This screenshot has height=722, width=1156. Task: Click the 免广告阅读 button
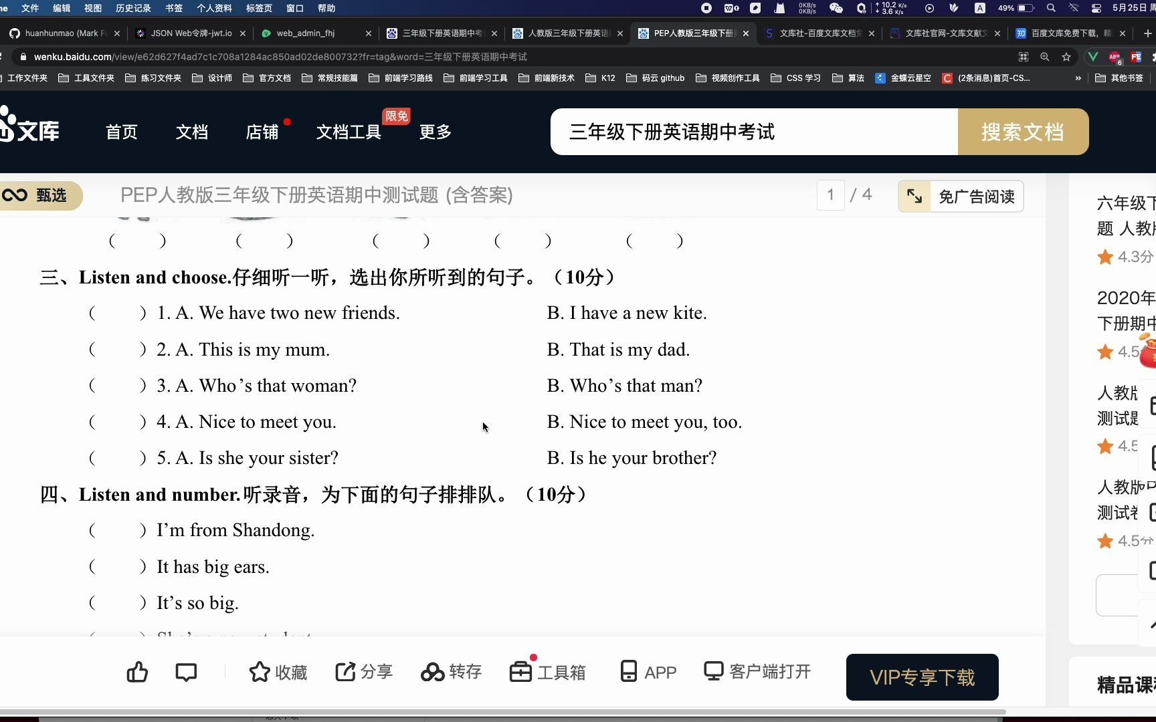click(961, 197)
